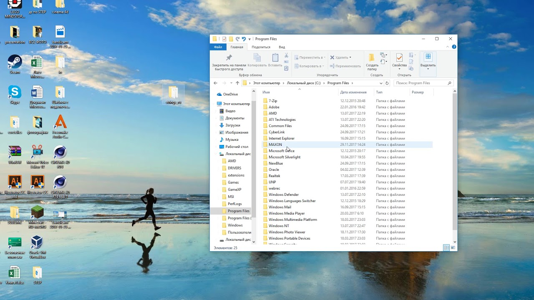
Task: Click the large Свойства checkmark icon in ribbon
Action: pos(399,58)
